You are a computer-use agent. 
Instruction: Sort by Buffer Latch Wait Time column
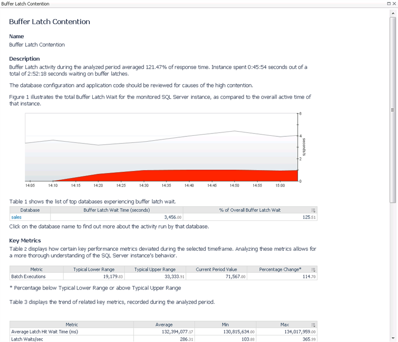click(116, 210)
